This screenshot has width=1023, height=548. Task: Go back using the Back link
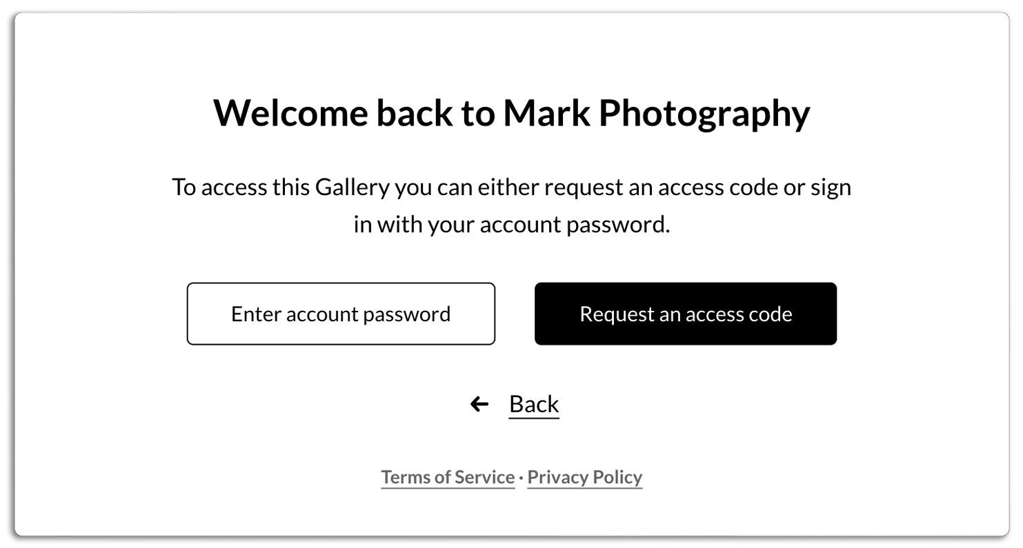click(x=533, y=404)
